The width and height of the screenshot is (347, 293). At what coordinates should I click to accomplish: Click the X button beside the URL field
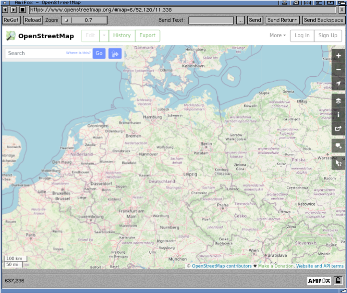(x=342, y=10)
